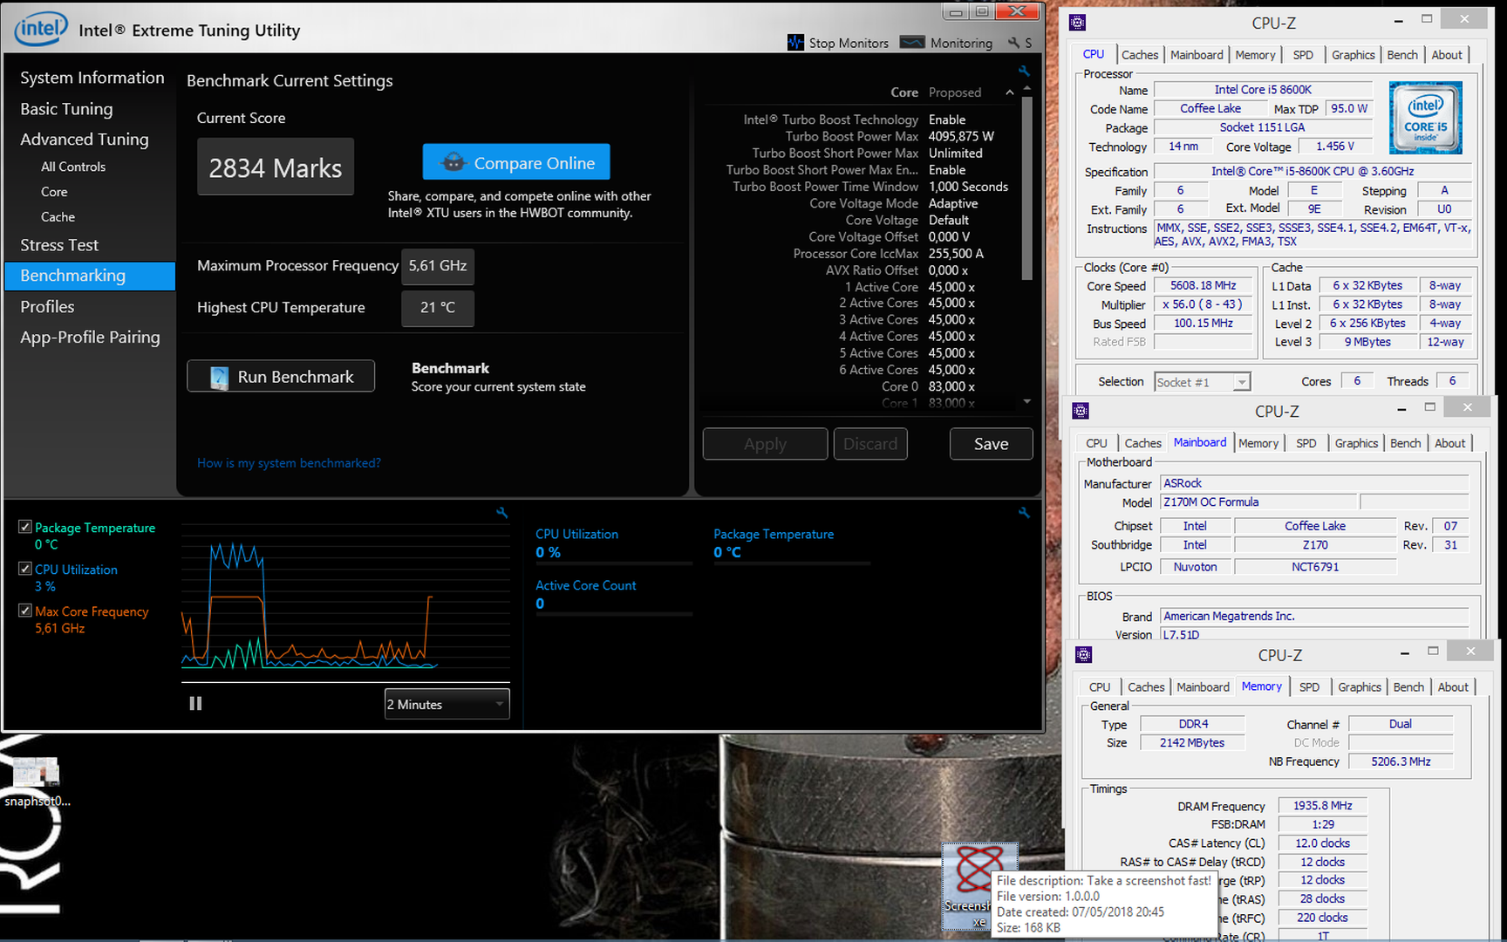Click the NB Frequency 5206.3 MHz field
The image size is (1507, 942).
coord(1401,761)
